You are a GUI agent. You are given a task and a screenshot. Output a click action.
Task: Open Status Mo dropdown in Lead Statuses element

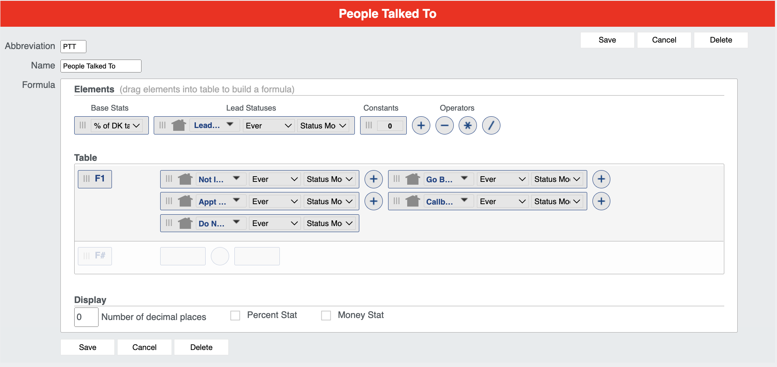coord(323,126)
